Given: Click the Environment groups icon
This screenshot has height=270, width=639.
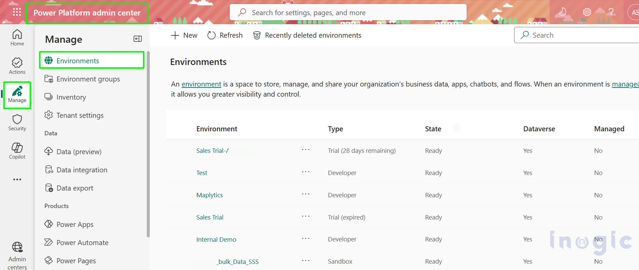Looking at the screenshot, I should pos(49,79).
